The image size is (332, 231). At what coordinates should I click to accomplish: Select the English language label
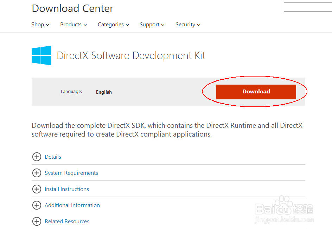(x=104, y=92)
